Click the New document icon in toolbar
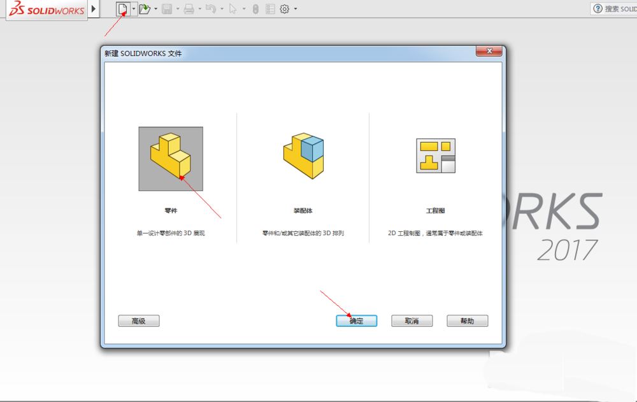This screenshot has height=402, width=637. 123,8
